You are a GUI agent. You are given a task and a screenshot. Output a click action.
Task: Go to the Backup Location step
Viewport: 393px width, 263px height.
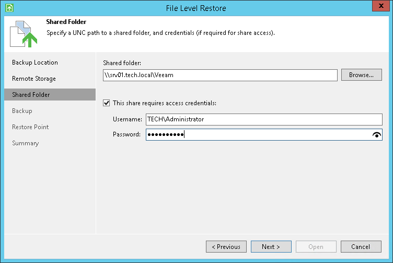click(x=35, y=62)
